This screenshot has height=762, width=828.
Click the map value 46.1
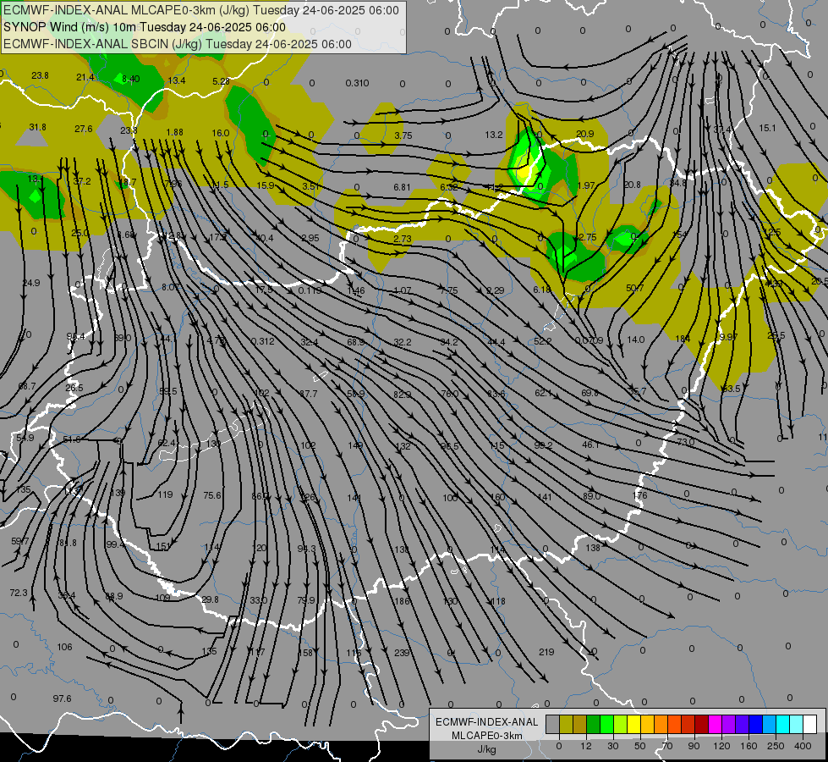coord(590,444)
